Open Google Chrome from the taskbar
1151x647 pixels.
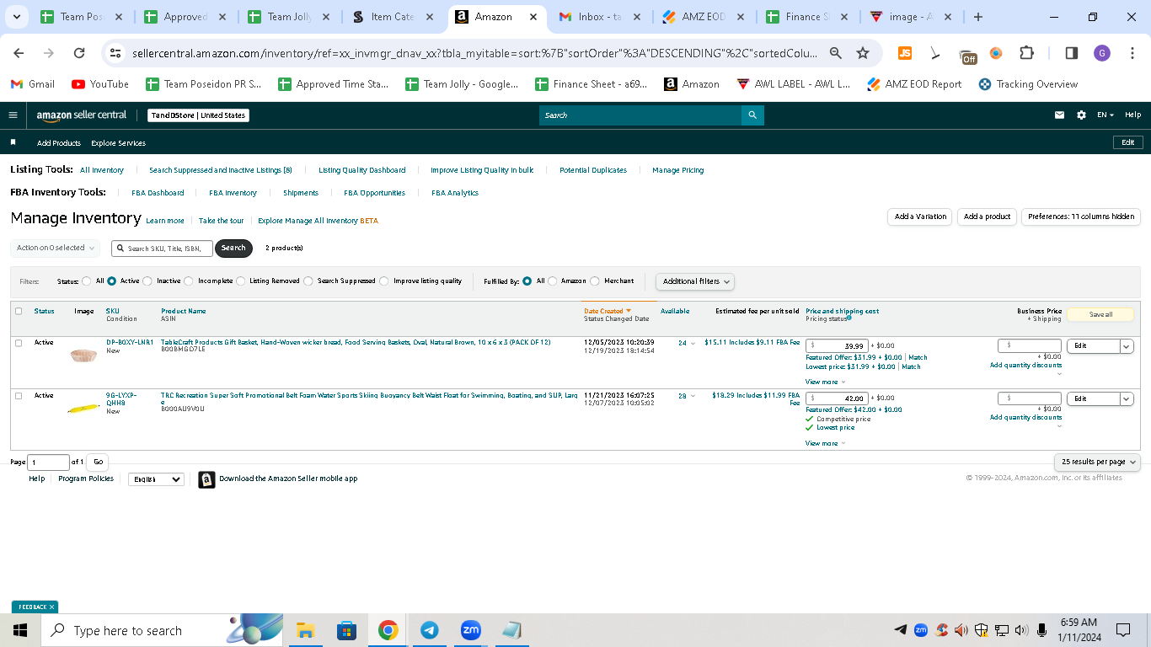coord(388,630)
